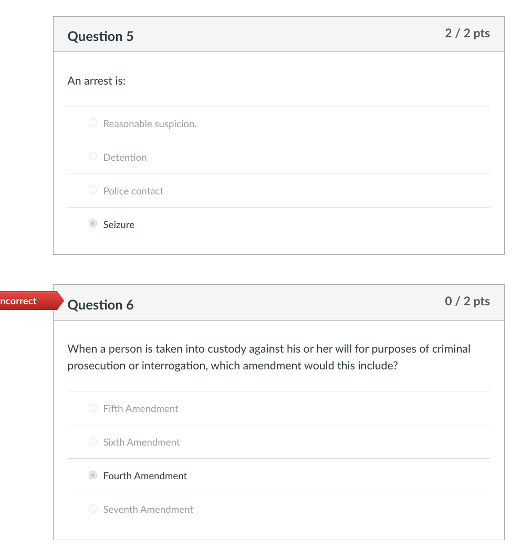Select the Police contact radio button
Screen dimensions: 521x557
92,190
